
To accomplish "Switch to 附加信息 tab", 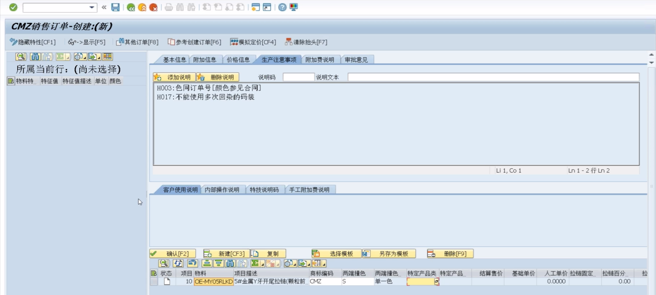I will [205, 60].
